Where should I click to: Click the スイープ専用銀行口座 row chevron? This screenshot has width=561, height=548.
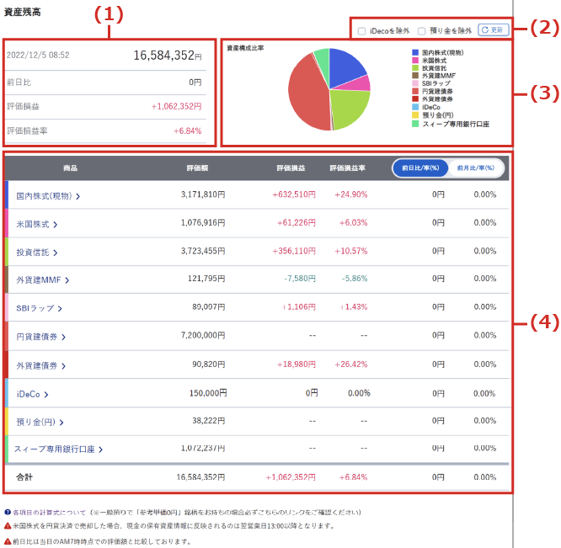pyautogui.click(x=100, y=450)
